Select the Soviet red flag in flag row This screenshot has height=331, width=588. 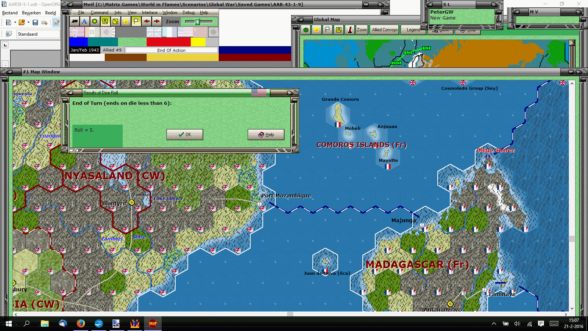[200, 32]
